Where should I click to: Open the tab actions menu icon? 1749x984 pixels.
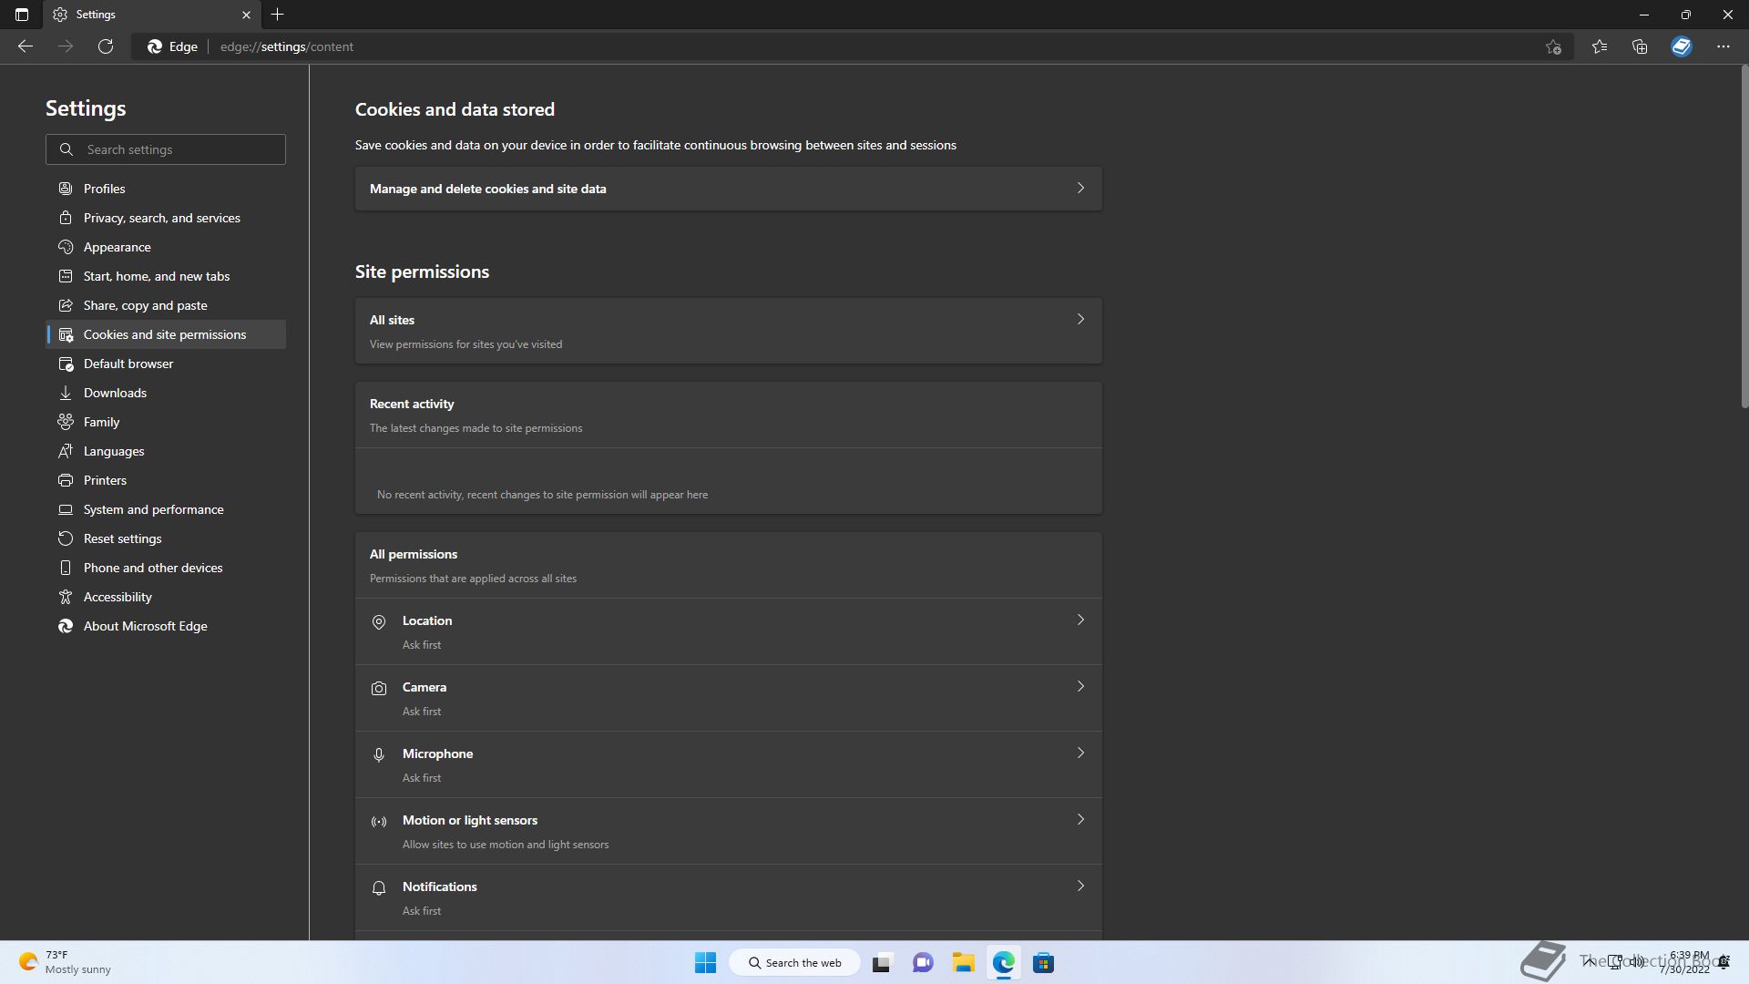[x=22, y=15]
